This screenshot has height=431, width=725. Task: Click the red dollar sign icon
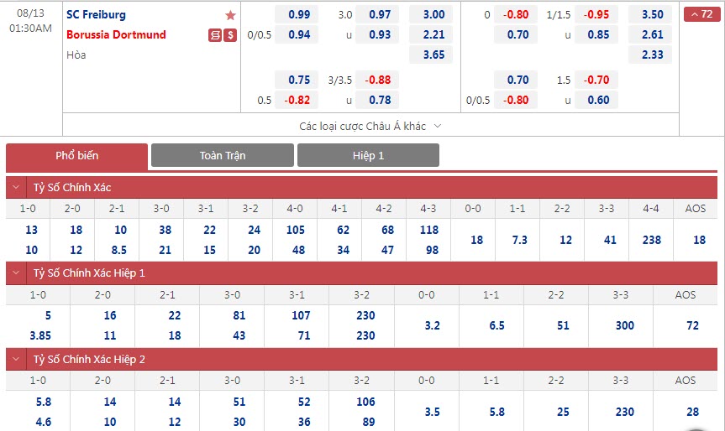point(230,35)
